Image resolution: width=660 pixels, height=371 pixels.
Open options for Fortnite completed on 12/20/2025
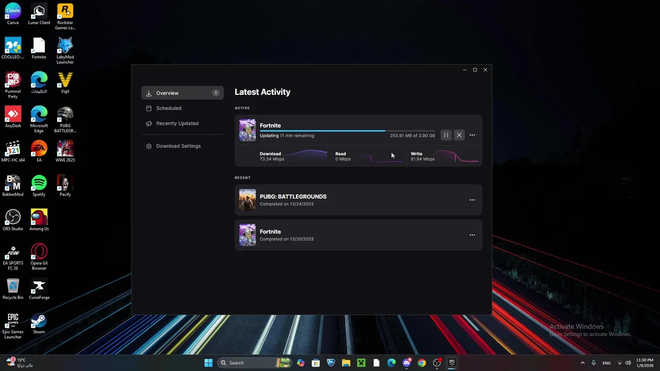pyautogui.click(x=472, y=235)
